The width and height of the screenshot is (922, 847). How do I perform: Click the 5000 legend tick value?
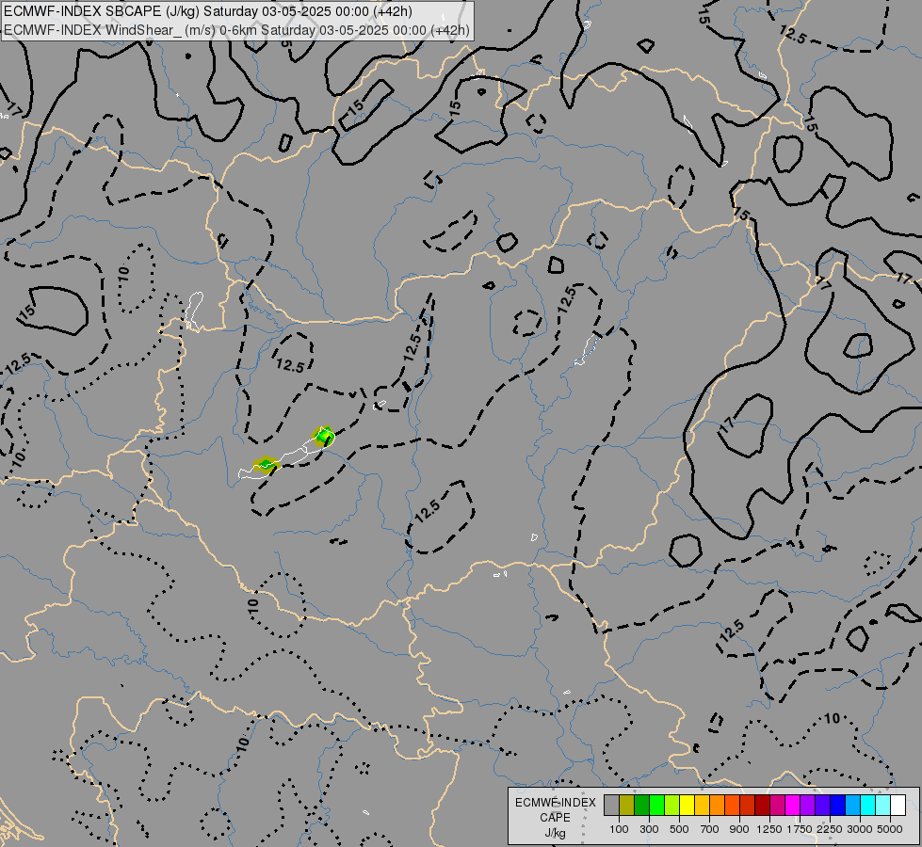click(890, 829)
